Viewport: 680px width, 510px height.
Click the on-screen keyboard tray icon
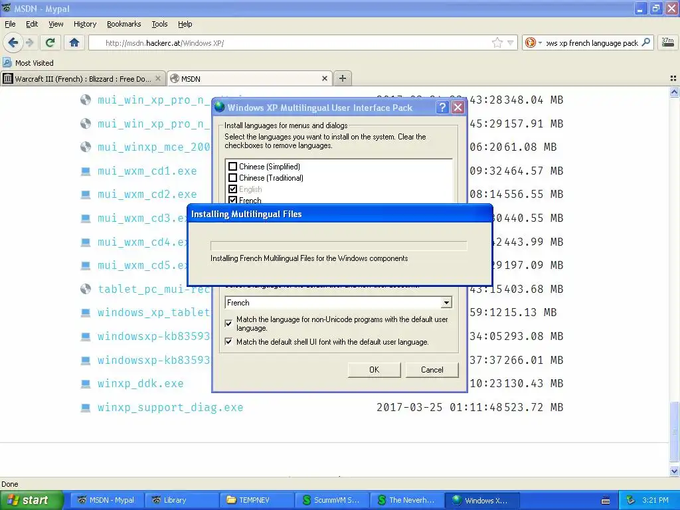[606, 501]
